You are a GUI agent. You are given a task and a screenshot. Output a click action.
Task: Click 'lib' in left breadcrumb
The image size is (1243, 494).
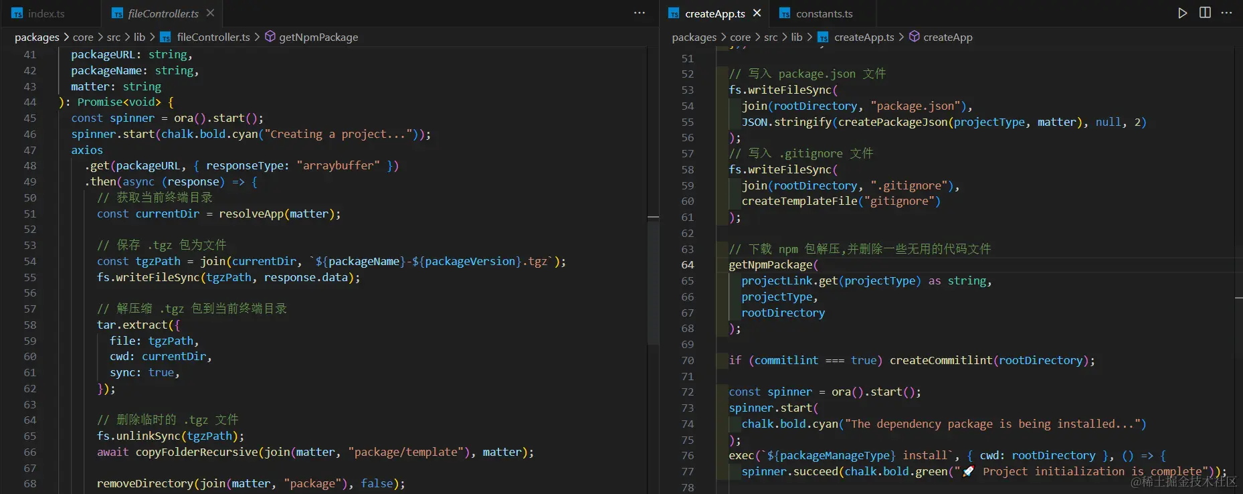coord(139,37)
